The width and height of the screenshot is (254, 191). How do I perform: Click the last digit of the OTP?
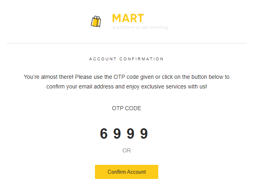pos(144,134)
